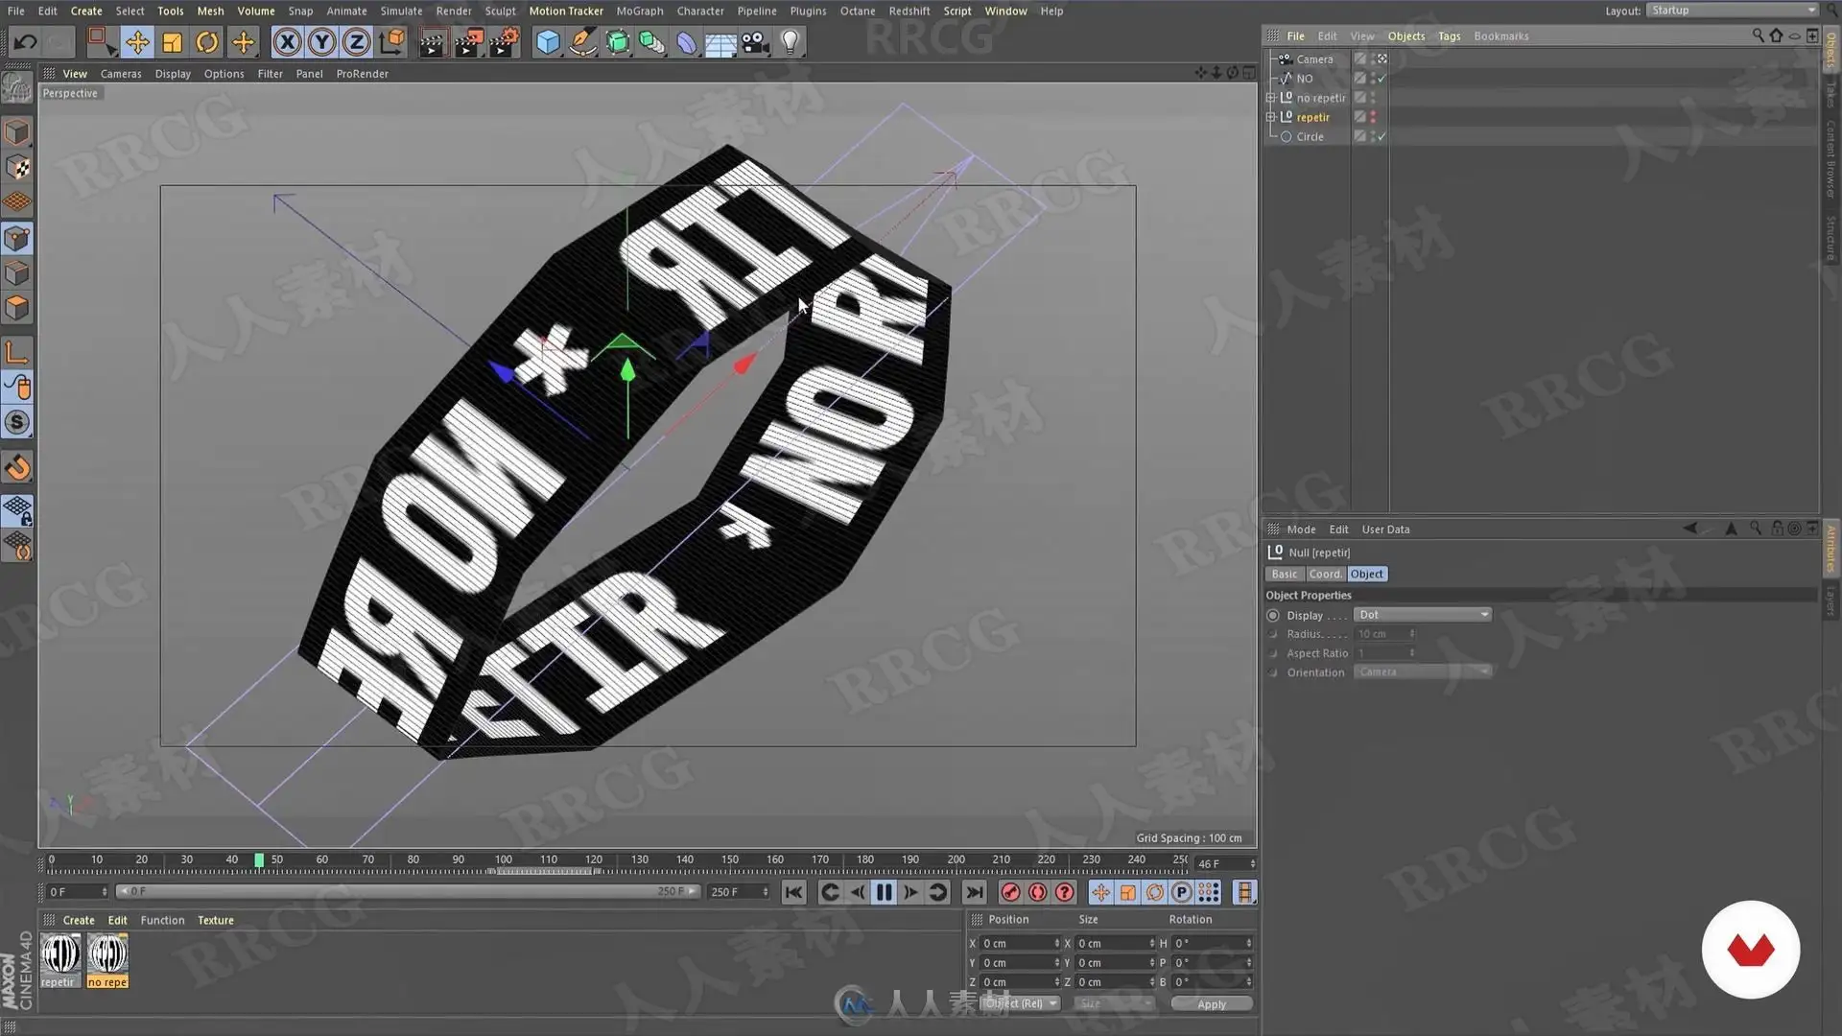This screenshot has height=1036, width=1842.
Task: Switch to the Coord. tab
Action: [x=1325, y=574]
